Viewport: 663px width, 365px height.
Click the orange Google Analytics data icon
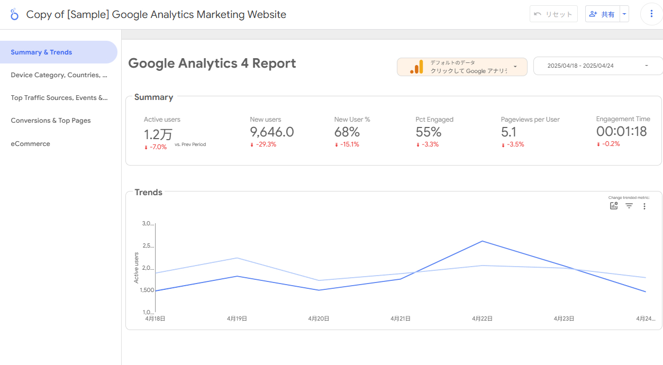pyautogui.click(x=417, y=67)
